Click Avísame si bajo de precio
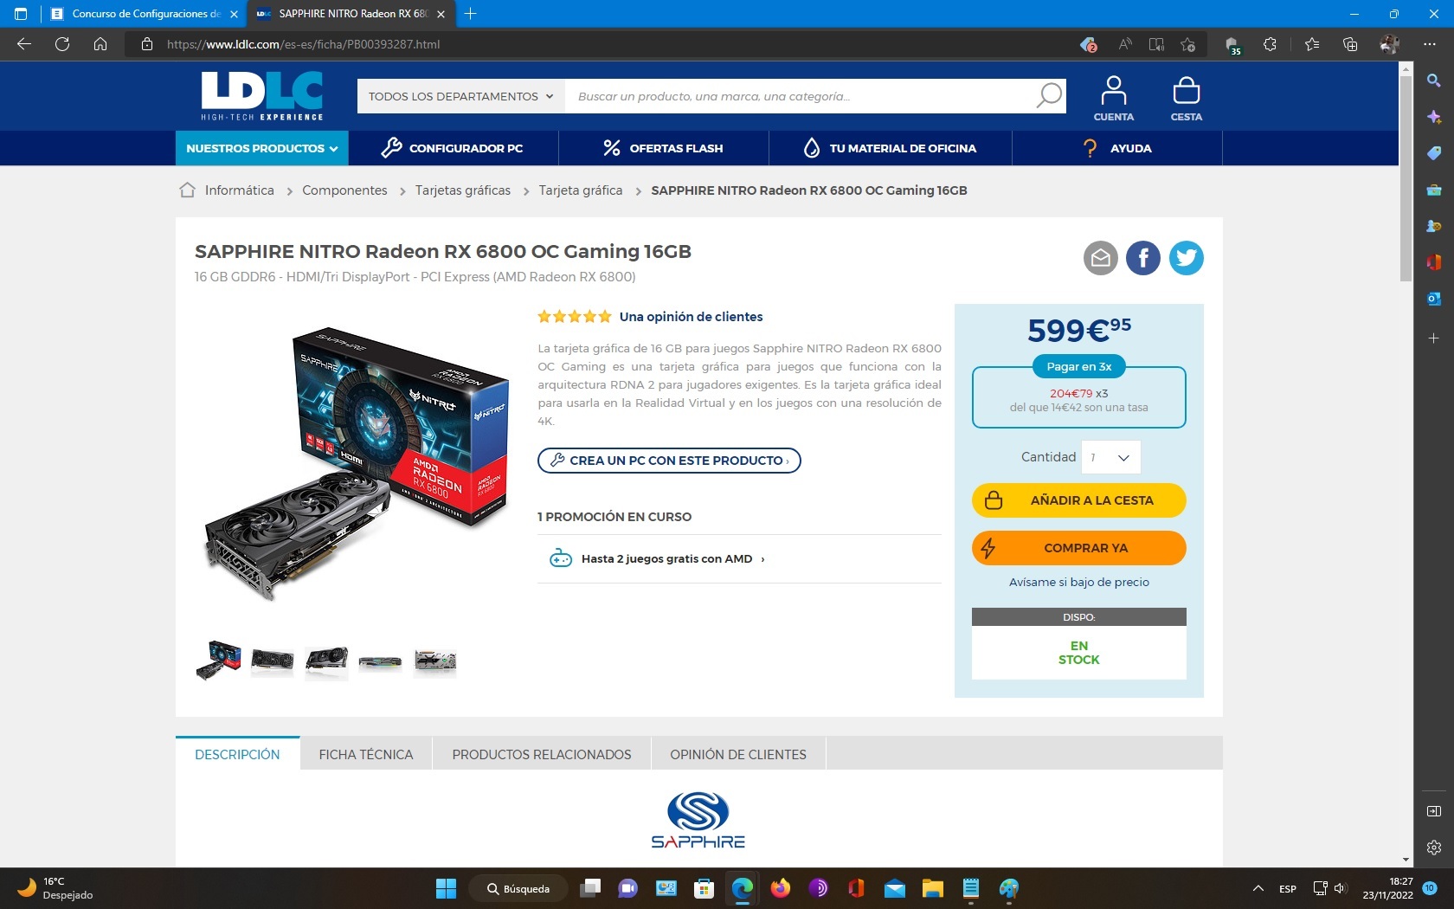Screen dimensions: 1454x909 [x=1078, y=582]
